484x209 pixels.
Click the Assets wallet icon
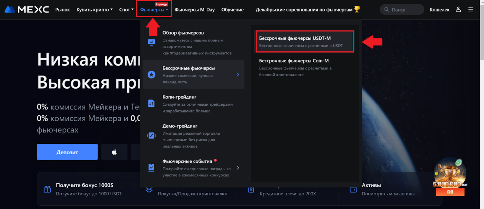point(353,189)
